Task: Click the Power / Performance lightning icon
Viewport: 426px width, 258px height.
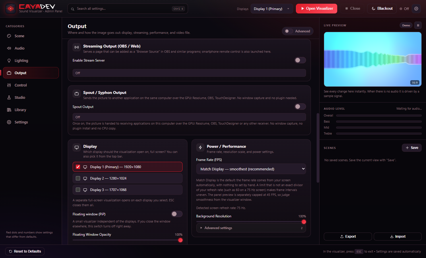Action: click(x=200, y=147)
